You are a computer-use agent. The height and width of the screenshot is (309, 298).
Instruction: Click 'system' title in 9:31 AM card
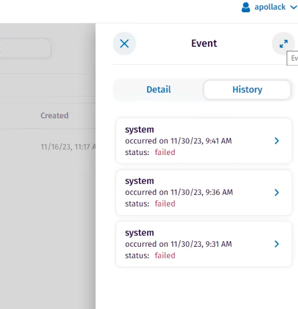tap(140, 233)
